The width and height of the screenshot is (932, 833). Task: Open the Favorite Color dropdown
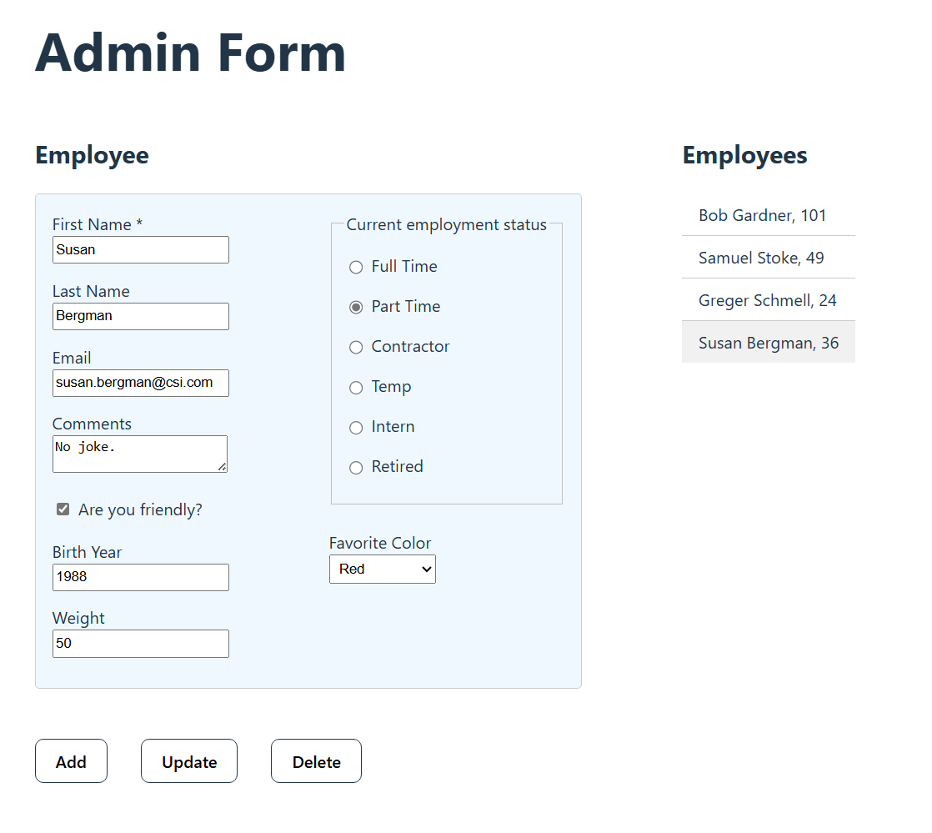(382, 570)
